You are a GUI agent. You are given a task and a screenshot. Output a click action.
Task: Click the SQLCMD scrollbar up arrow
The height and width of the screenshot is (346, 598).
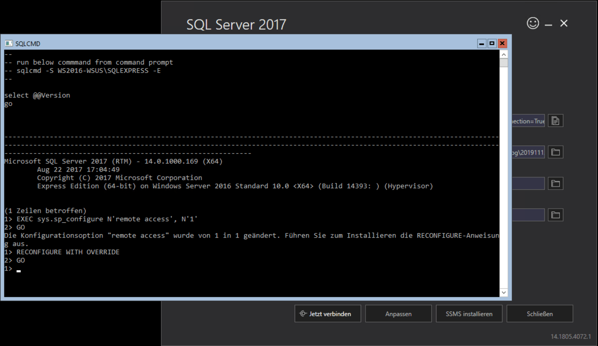click(x=504, y=54)
